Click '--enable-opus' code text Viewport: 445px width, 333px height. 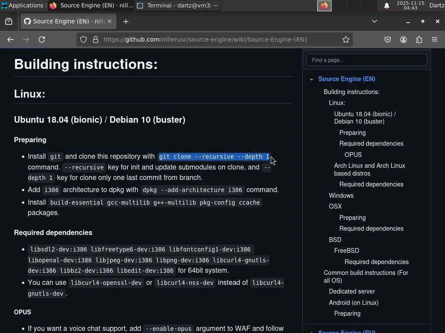pyautogui.click(x=168, y=329)
